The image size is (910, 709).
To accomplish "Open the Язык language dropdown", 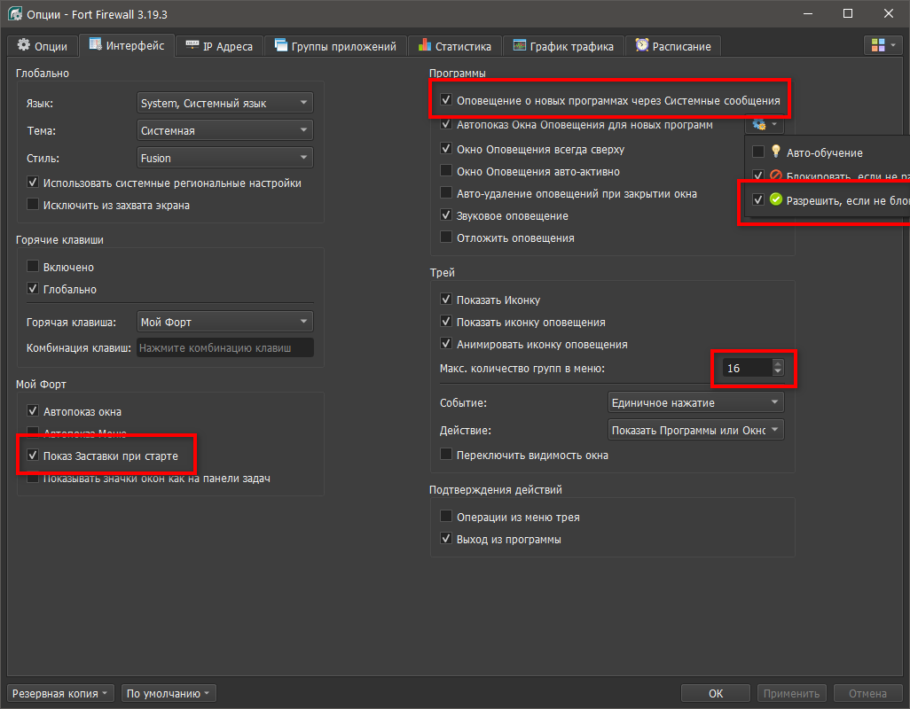I will click(x=224, y=103).
